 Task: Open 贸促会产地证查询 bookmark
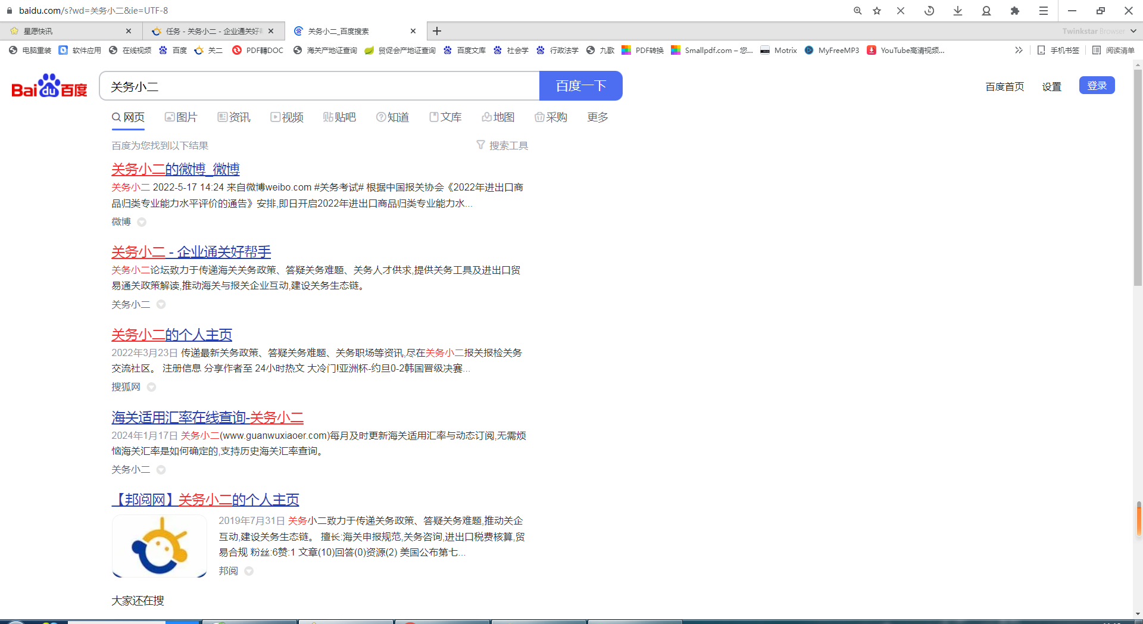click(401, 51)
